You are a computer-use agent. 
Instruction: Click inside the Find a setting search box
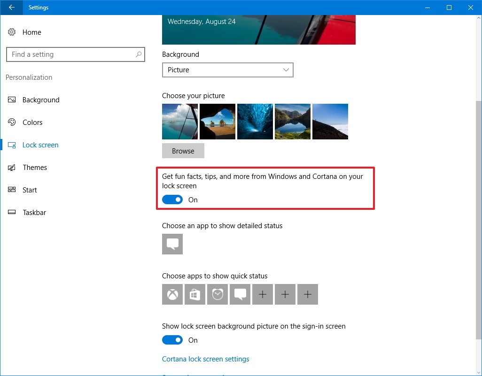[x=76, y=54]
